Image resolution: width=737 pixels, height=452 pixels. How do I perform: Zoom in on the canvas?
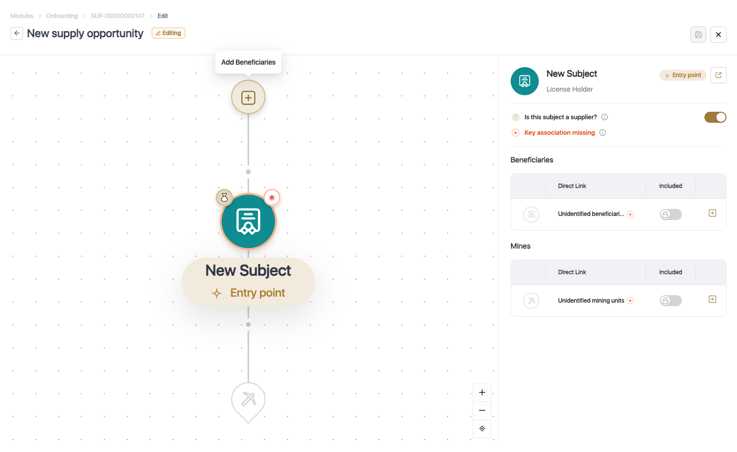click(482, 392)
